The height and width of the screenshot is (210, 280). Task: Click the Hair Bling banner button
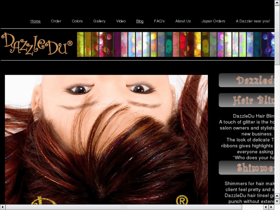[x=246, y=100]
